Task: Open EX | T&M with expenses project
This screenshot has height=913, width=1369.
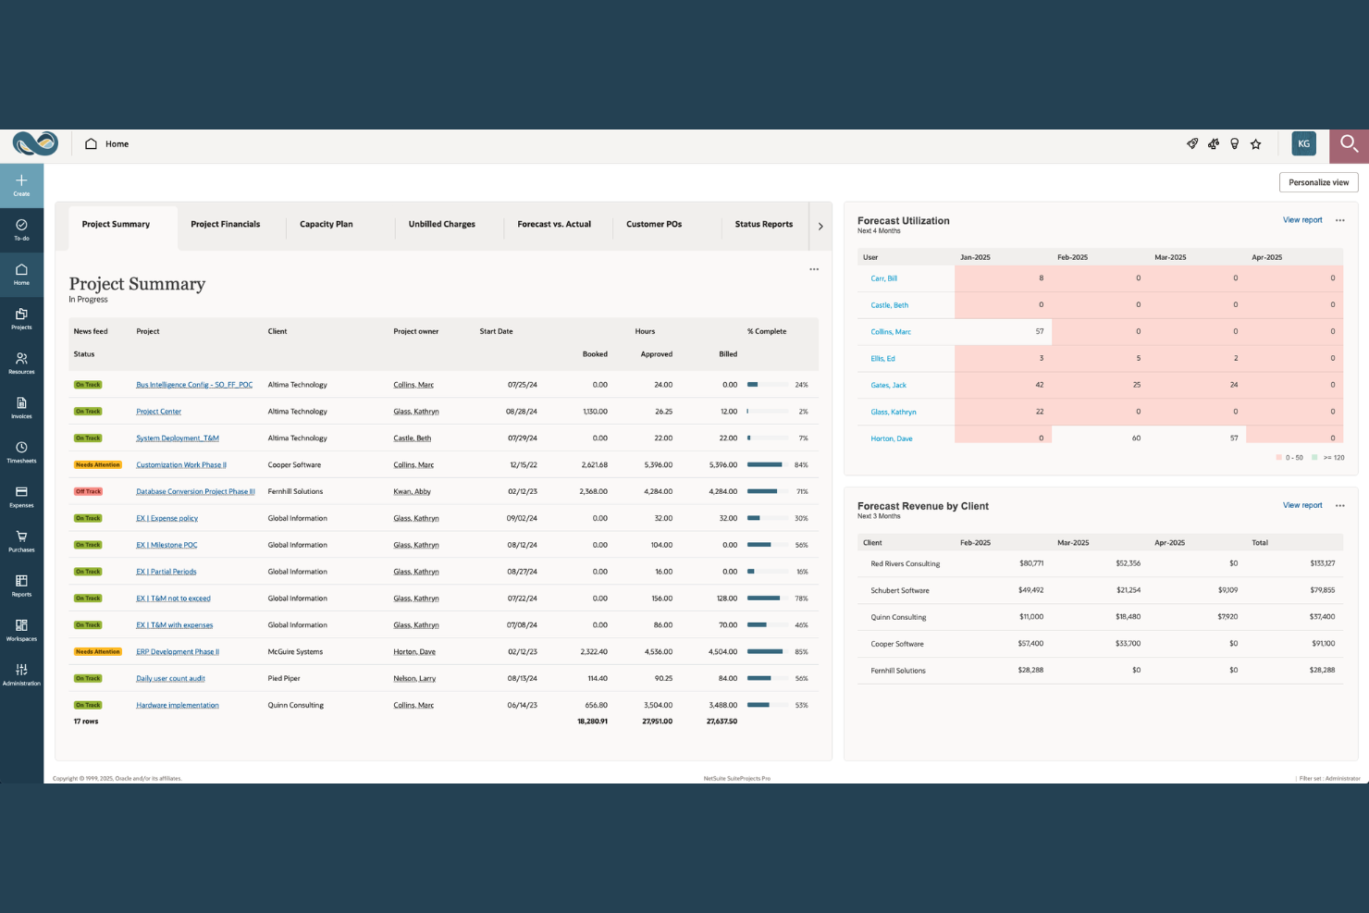Action: [x=175, y=625]
